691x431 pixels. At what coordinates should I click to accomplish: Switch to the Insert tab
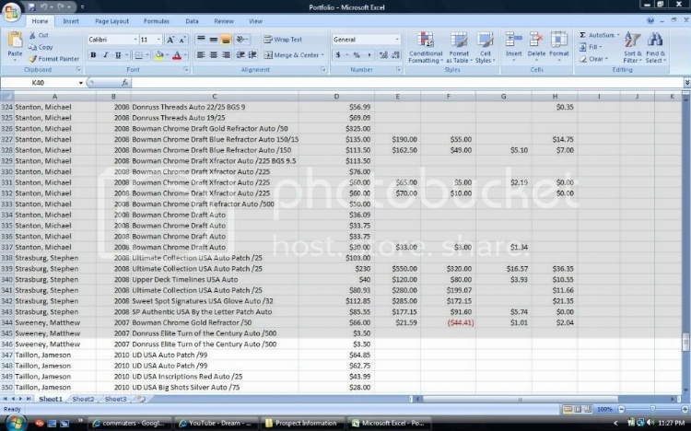point(71,21)
